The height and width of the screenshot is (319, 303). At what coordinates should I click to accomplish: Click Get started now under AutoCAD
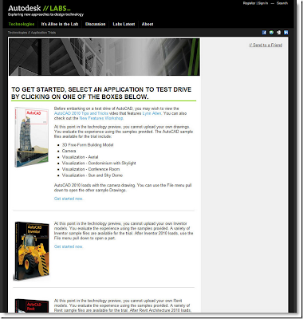coord(69,199)
